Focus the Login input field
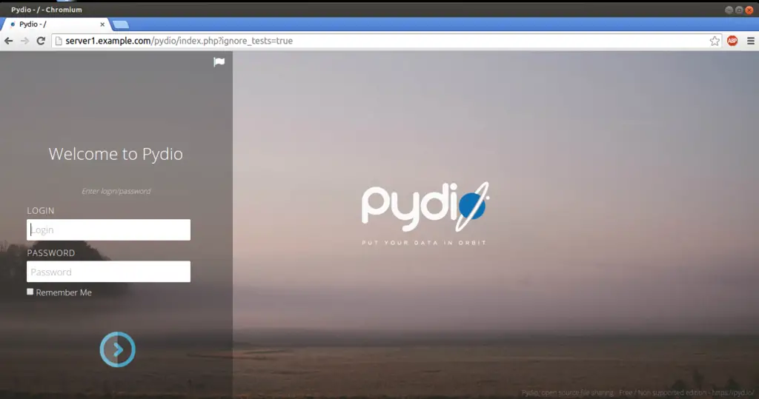 pos(108,229)
